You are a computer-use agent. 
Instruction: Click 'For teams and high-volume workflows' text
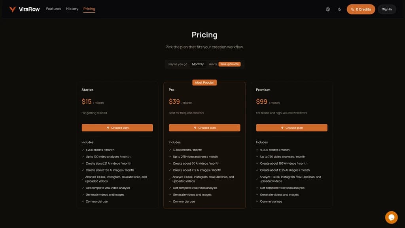(x=281, y=113)
